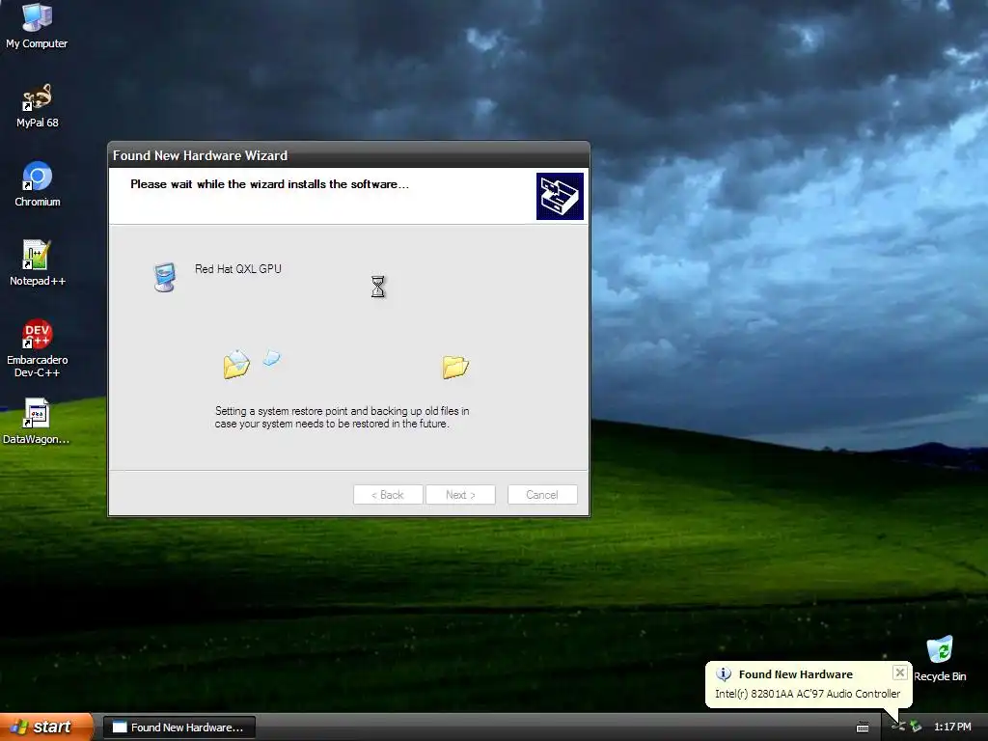This screenshot has width=988, height=741.
Task: Select the Embarcadero Dev-C++ shortcut
Action: point(38,348)
